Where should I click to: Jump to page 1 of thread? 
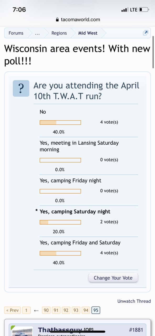[x=26, y=310]
